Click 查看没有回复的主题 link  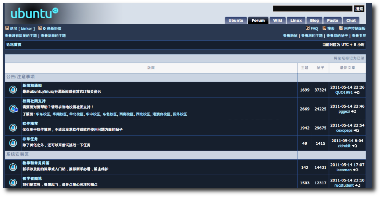pos(21,36)
